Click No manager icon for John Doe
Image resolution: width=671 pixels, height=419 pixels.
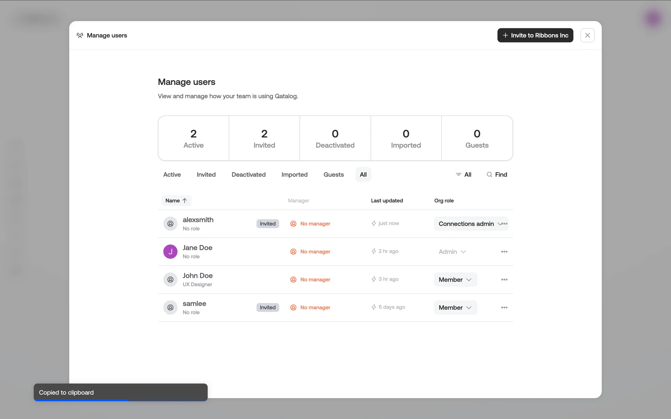tap(293, 279)
